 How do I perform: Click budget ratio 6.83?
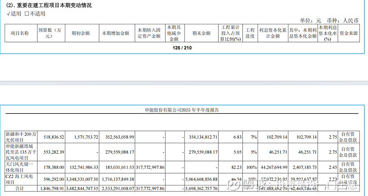237,137
